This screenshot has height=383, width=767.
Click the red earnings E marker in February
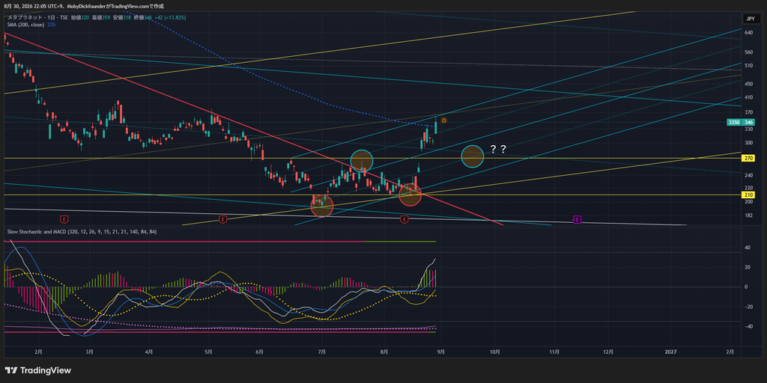64,219
